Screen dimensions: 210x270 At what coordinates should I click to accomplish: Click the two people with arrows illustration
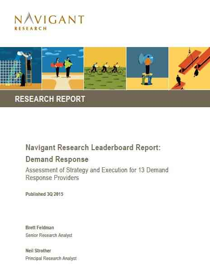pos(63,68)
